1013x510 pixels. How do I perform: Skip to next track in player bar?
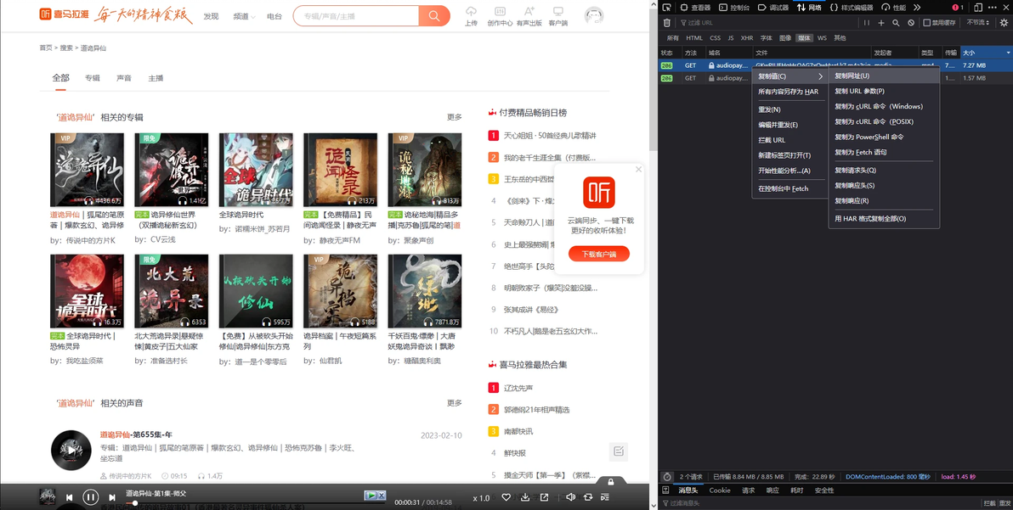pos(112,497)
